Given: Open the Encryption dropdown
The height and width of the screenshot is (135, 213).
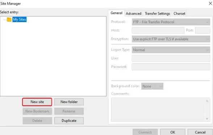Looking at the screenshot, I should (171, 39).
